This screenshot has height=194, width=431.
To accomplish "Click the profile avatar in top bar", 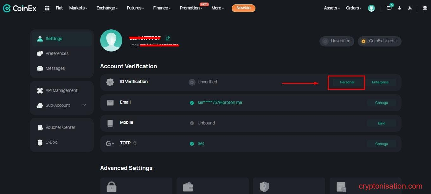I will pos(371,8).
